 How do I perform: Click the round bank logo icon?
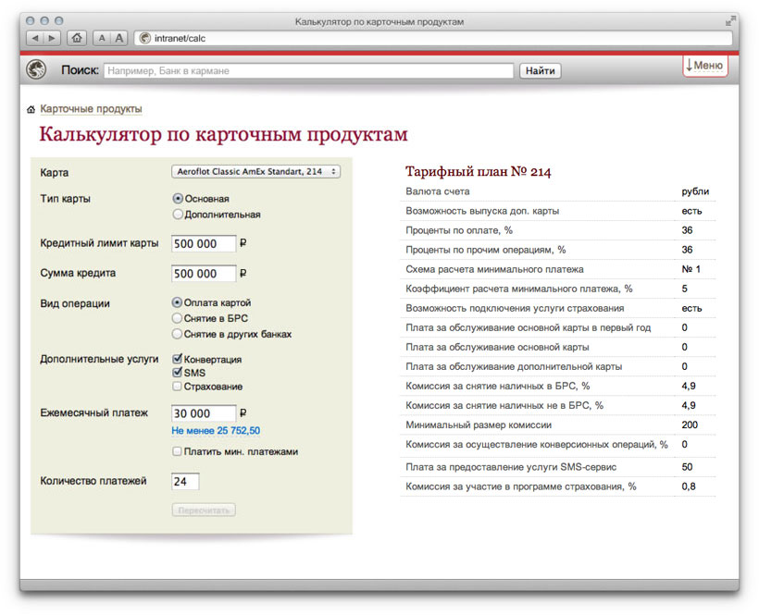click(37, 70)
